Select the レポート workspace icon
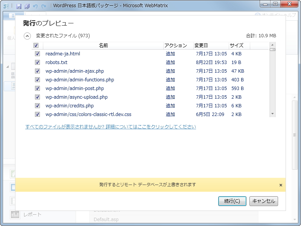The image size is (301, 226). pyautogui.click(x=15, y=215)
